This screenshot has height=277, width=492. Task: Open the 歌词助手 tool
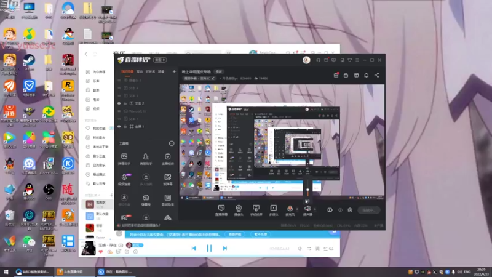coord(167,199)
